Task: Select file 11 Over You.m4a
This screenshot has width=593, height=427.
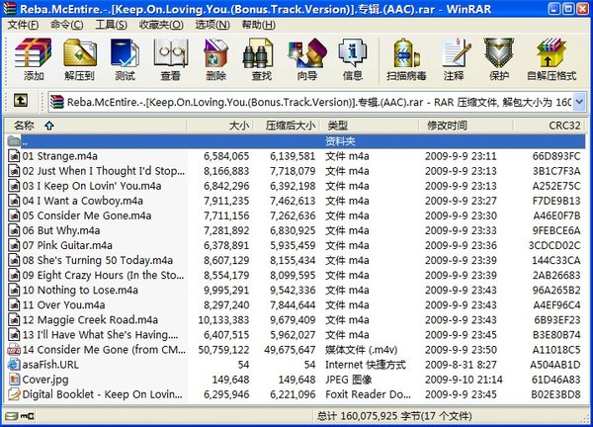Action: (x=63, y=304)
